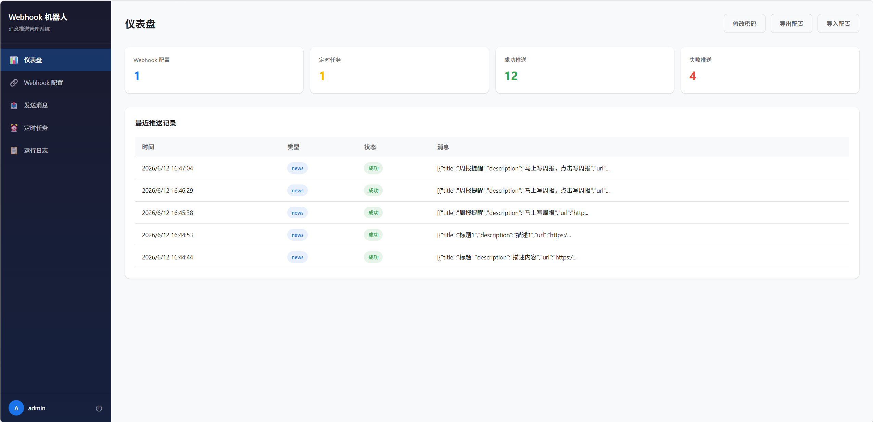The height and width of the screenshot is (422, 873).
Task: Click the alarm clock icon beside 定时任务
Action: (x=14, y=128)
